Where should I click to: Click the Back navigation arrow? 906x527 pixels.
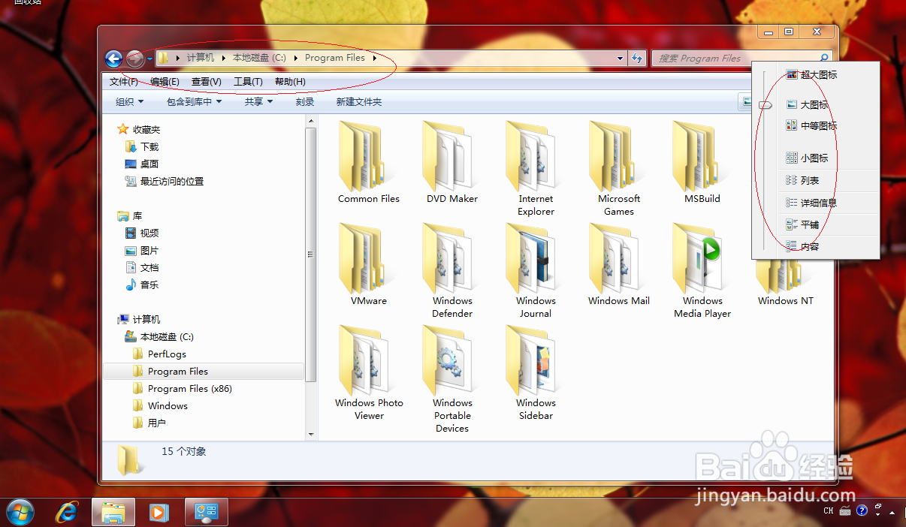pos(113,59)
